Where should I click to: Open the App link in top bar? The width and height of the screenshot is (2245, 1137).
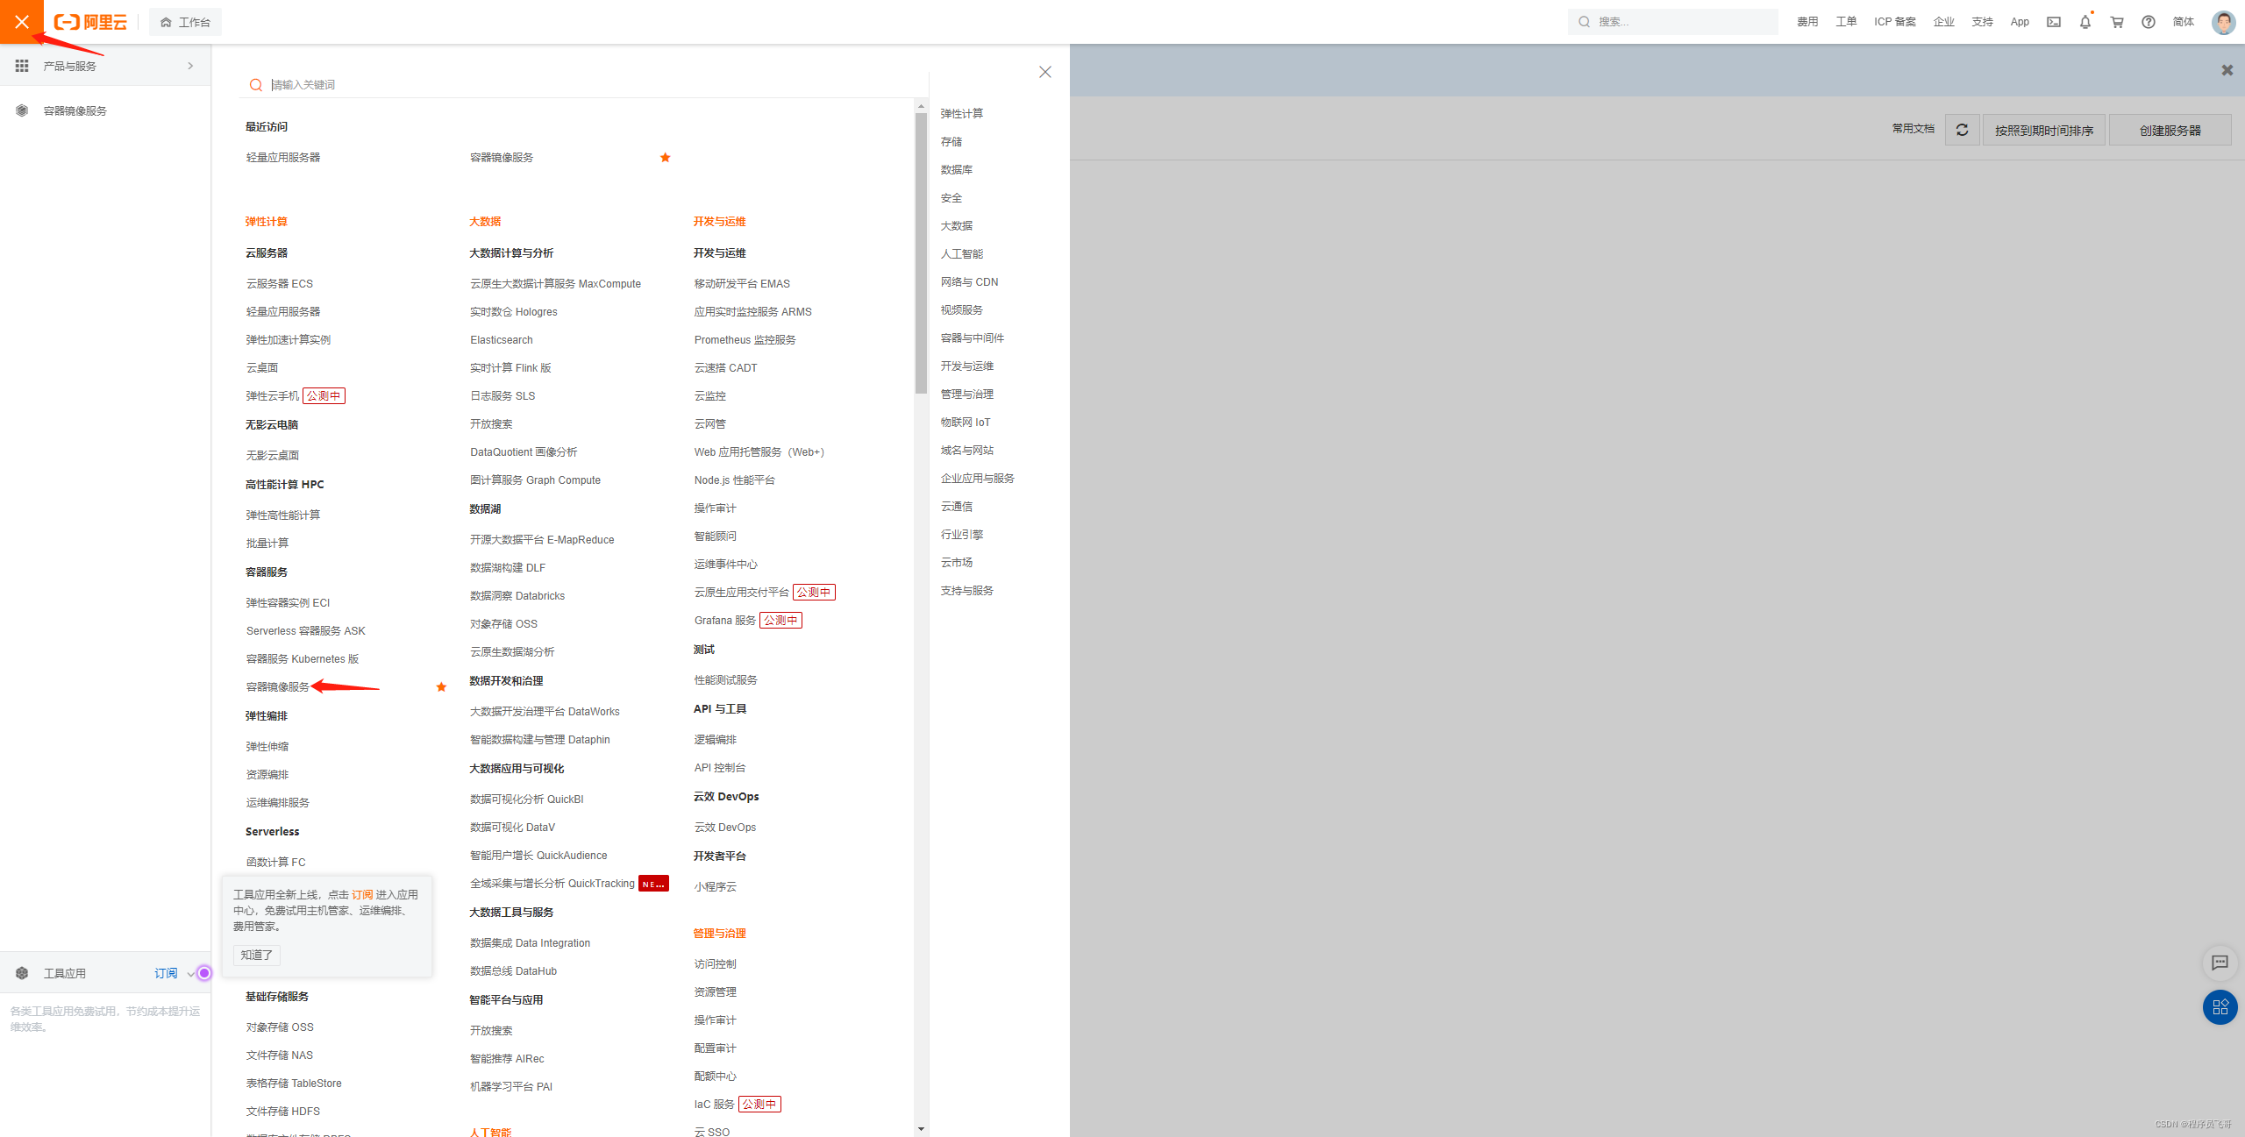2020,22
